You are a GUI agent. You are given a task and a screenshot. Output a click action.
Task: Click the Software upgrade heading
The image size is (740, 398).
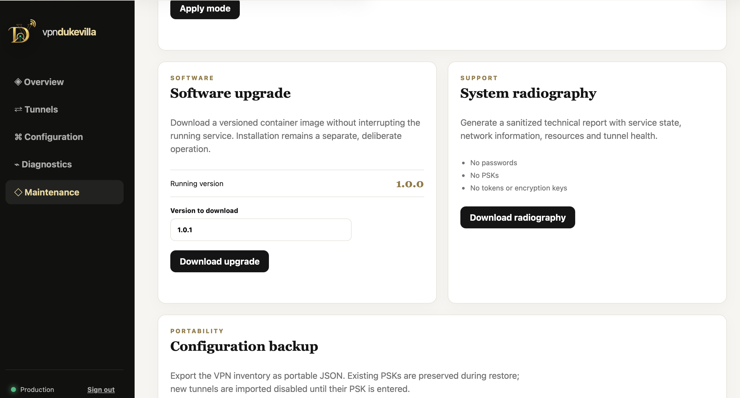coord(230,93)
